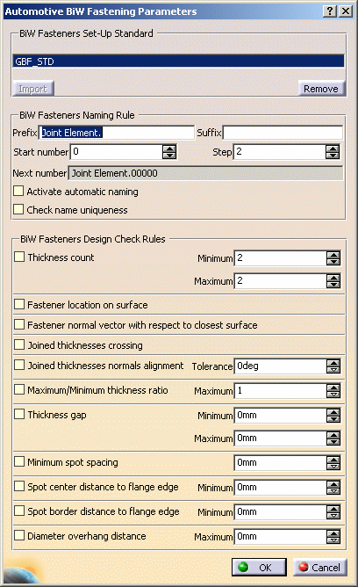Screen dimensions: 358x587
Task: Select GBF_STD standard in the list
Action: pyautogui.click(x=178, y=61)
